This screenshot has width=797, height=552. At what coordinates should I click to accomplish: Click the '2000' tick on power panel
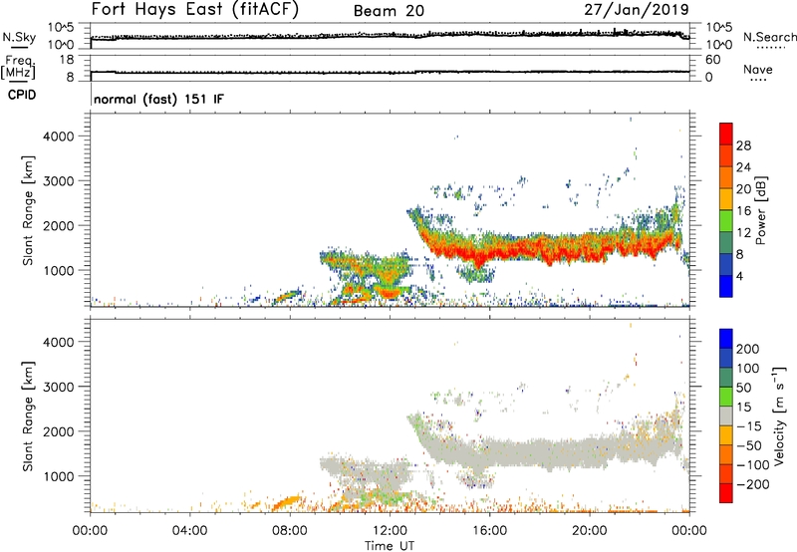tap(59, 226)
